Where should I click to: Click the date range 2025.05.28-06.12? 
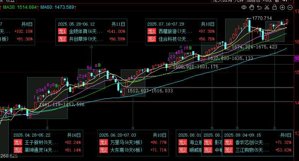(x=76, y=24)
